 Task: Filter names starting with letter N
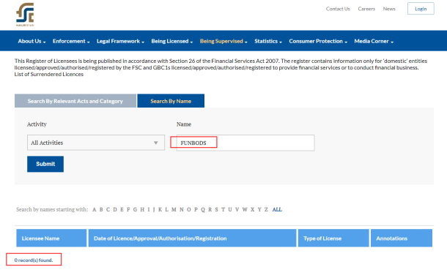click(x=182, y=210)
